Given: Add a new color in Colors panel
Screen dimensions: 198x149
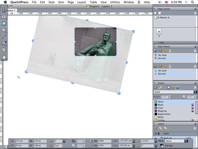Looking at the screenshot, I should (156, 87).
